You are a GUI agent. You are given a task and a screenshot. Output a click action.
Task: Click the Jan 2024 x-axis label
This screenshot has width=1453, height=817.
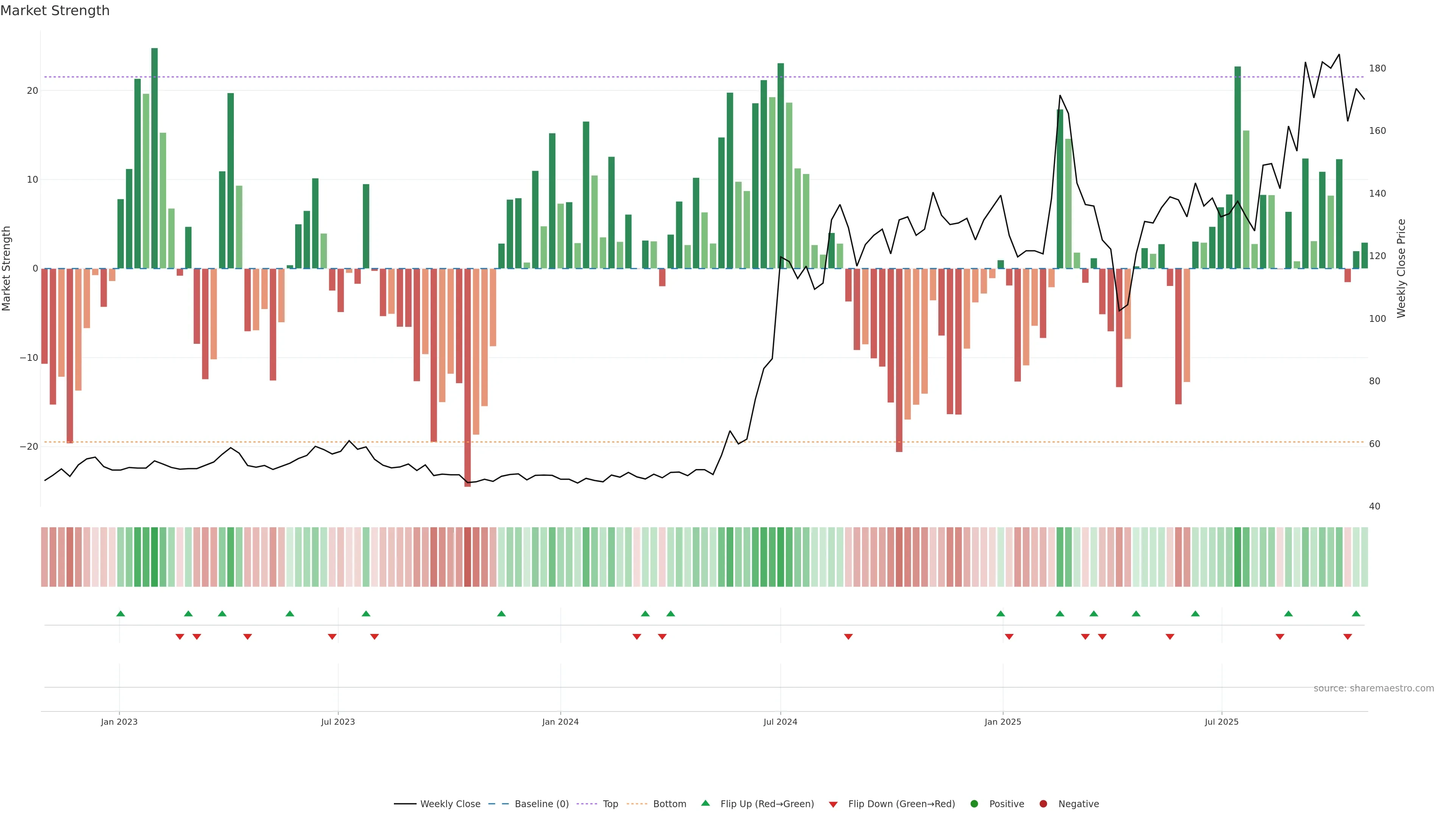(560, 722)
